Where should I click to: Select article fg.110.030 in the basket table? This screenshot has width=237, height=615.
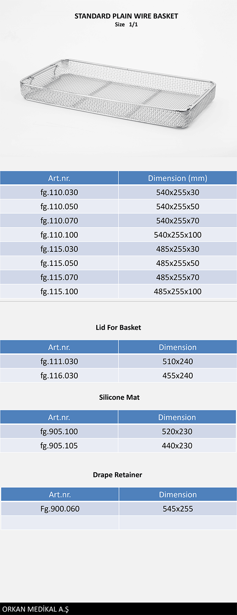point(59,192)
